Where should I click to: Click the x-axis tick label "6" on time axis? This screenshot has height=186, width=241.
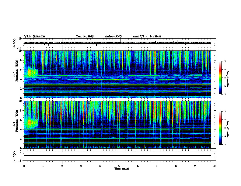[x=138, y=166]
